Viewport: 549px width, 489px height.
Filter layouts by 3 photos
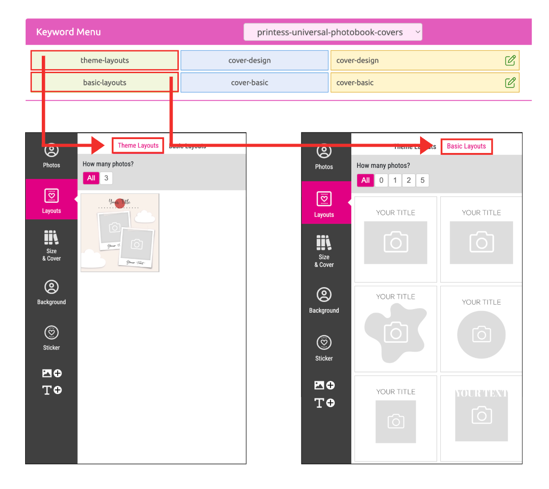click(x=106, y=178)
